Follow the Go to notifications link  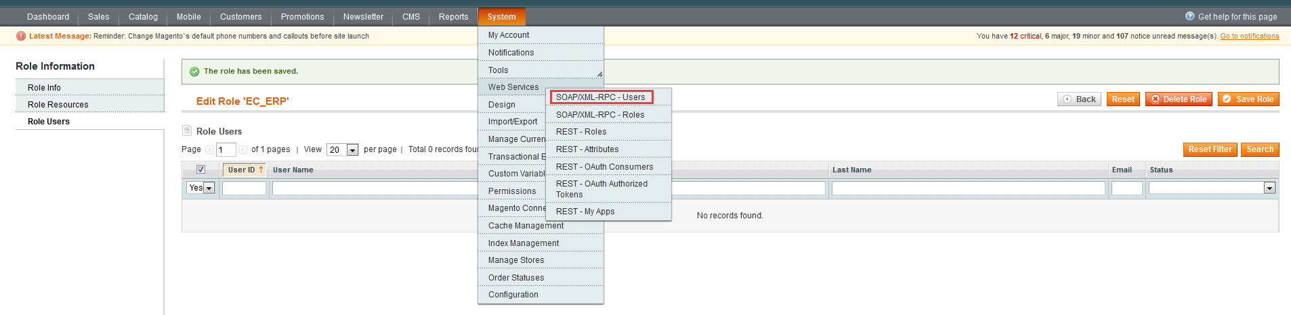pyautogui.click(x=1249, y=37)
